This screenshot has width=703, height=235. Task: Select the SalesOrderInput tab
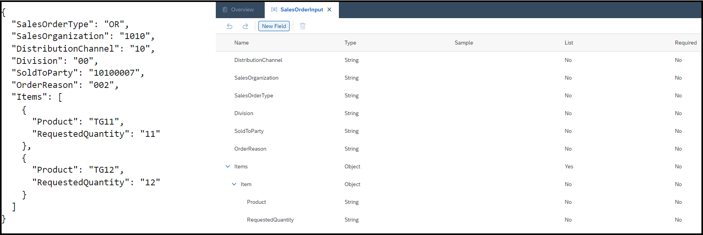(302, 9)
